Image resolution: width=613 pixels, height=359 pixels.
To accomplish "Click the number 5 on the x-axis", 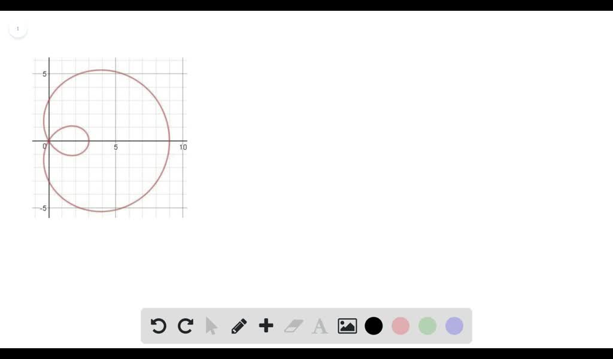I will tap(115, 147).
